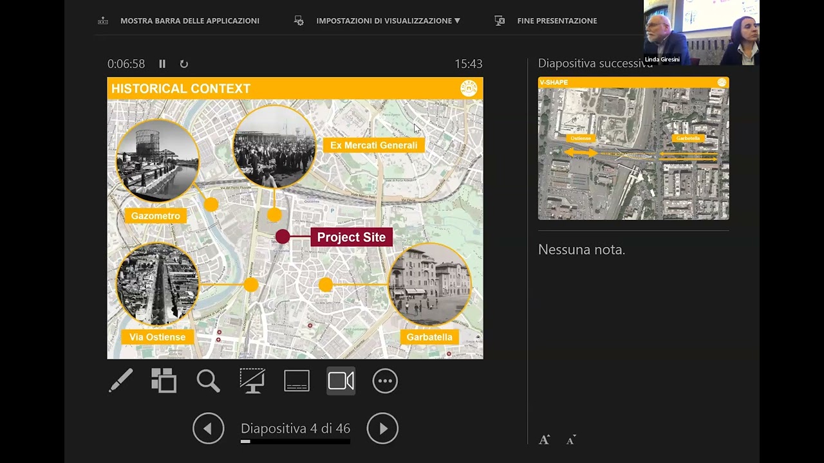Click the Linda Giresini webcam video
Viewport: 824px width, 463px height.
702,32
